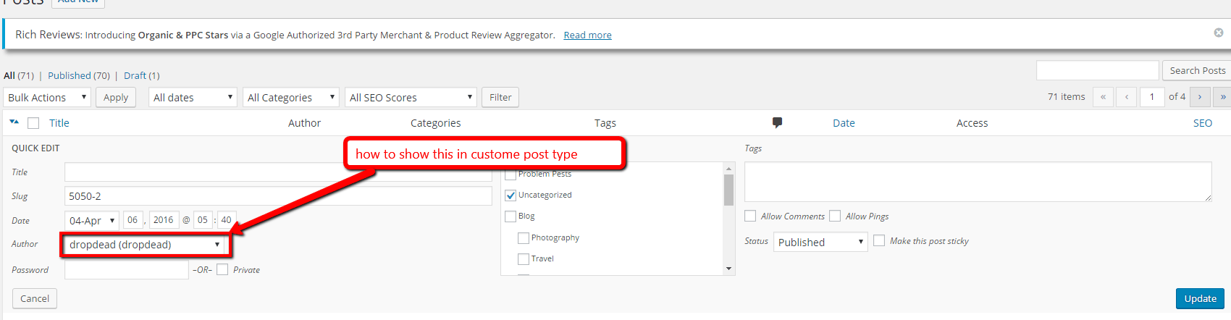Click the day field showing 06
The height and width of the screenshot is (320, 1231).
[x=133, y=220]
